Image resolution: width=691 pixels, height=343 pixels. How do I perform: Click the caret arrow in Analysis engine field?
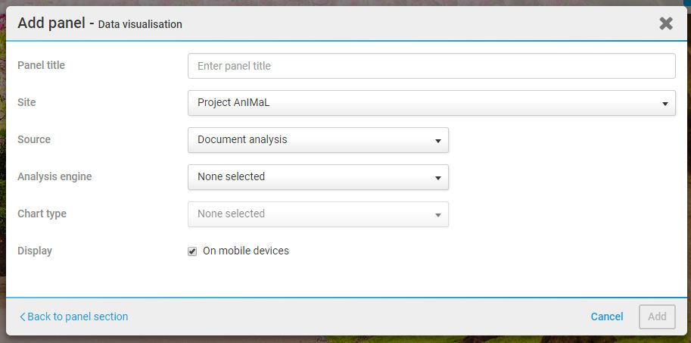click(438, 178)
